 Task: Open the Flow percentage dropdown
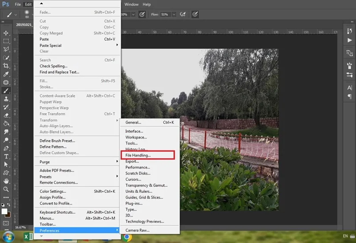[174, 15]
